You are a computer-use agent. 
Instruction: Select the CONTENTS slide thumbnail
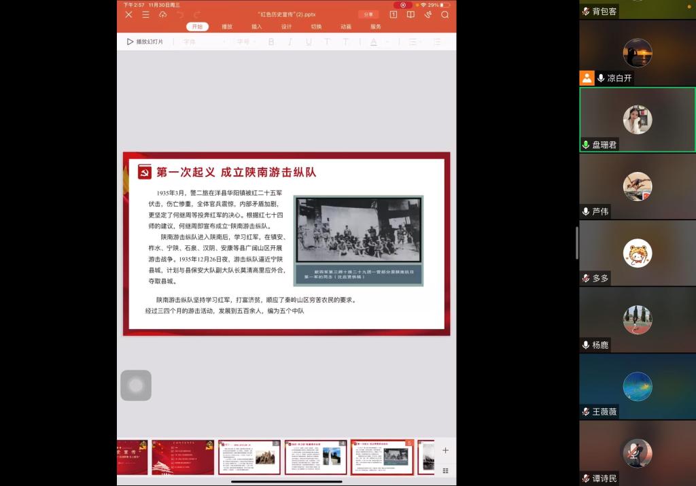click(182, 457)
